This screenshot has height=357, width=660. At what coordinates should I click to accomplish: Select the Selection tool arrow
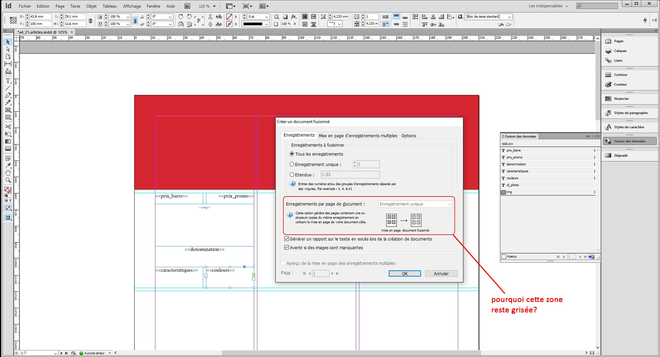pos(8,42)
